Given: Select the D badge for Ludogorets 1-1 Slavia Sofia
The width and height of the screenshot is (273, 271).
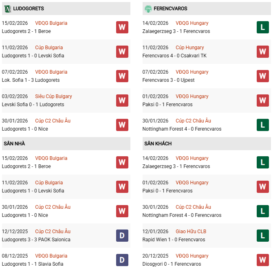Looking at the screenshot, I should [122, 260].
